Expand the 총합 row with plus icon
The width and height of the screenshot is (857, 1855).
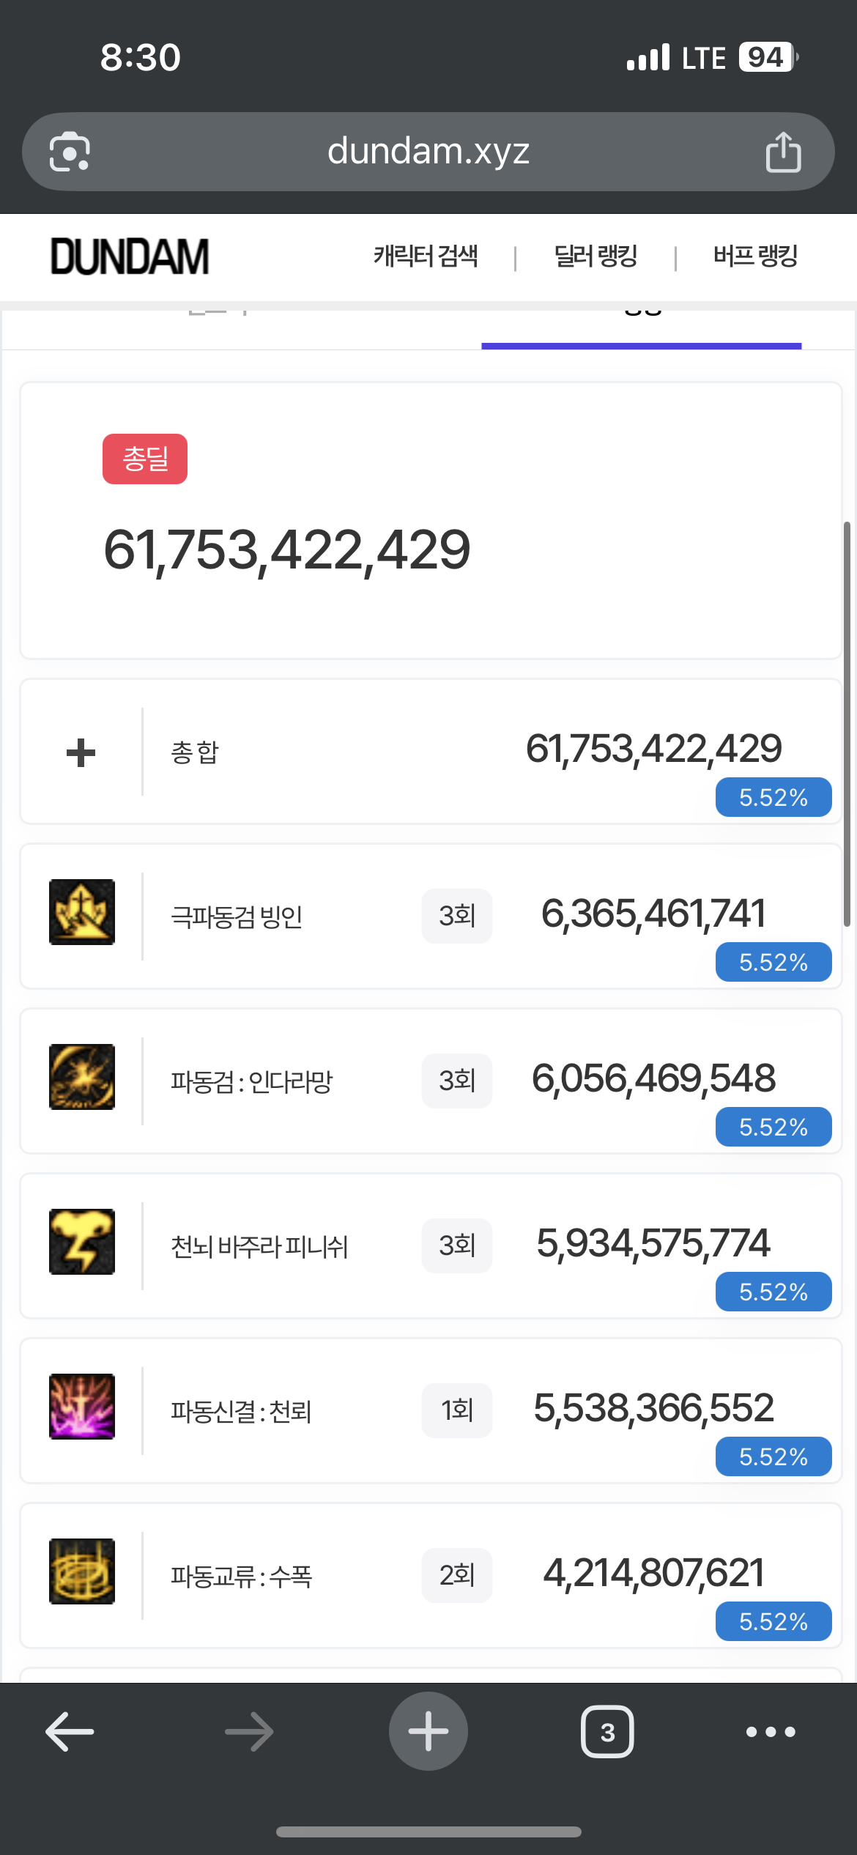81,753
